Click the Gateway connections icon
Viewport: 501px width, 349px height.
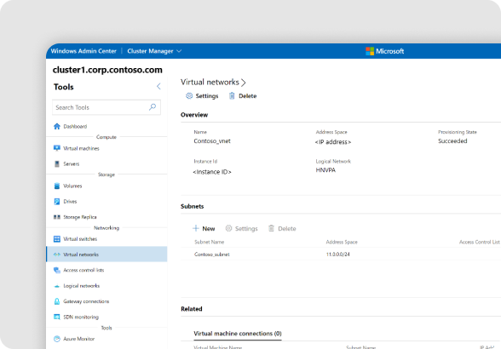point(57,301)
